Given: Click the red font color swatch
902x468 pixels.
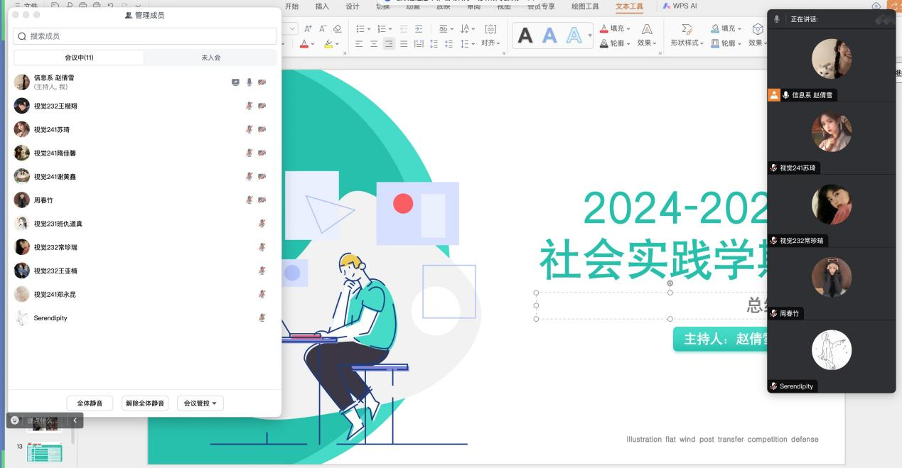Looking at the screenshot, I should pyautogui.click(x=304, y=43).
